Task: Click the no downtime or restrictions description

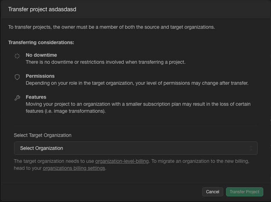Action: [105, 62]
